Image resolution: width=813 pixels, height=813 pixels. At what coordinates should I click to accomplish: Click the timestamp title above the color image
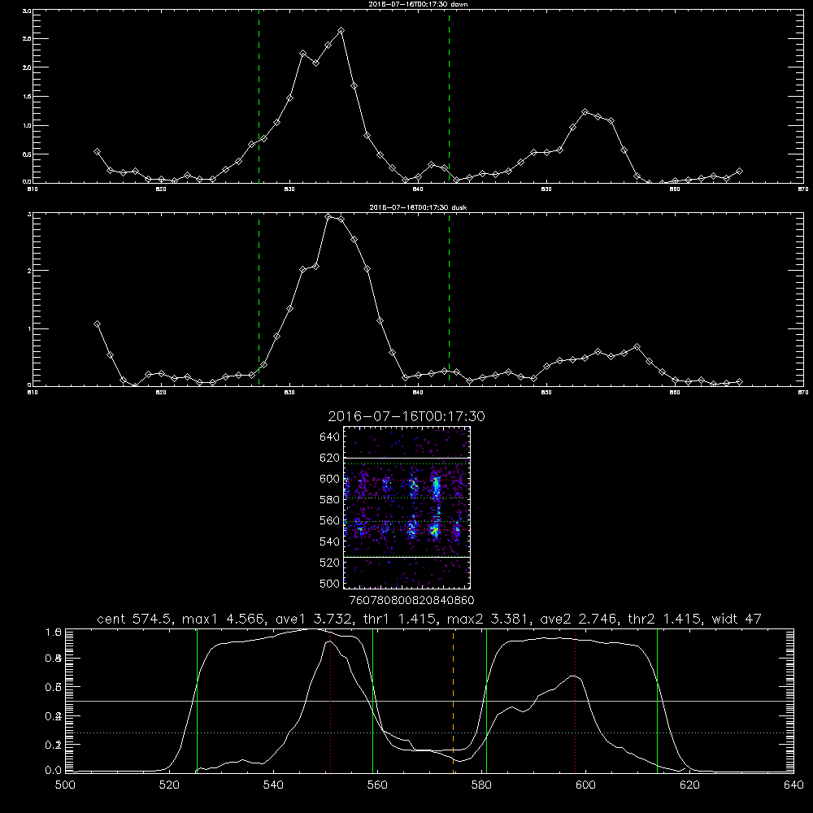click(x=406, y=416)
